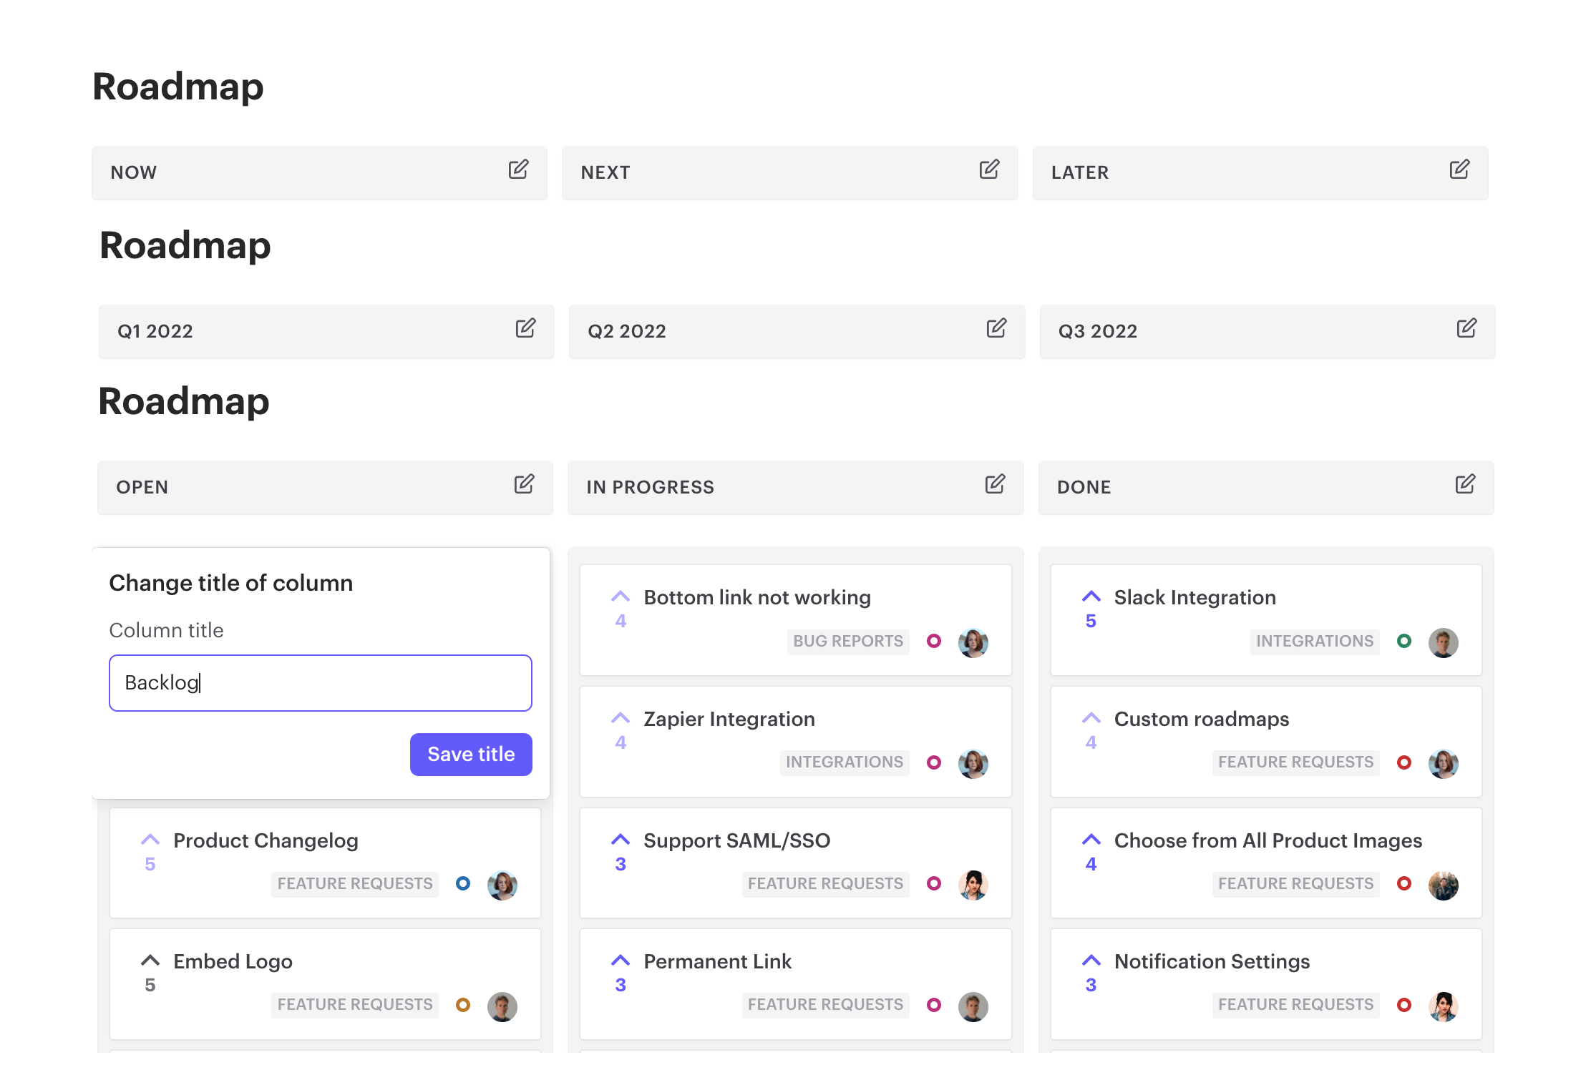Open the Bottom link not working card title

point(757,597)
